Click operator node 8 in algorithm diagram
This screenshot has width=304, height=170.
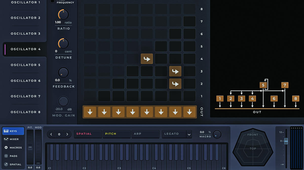[296, 99]
